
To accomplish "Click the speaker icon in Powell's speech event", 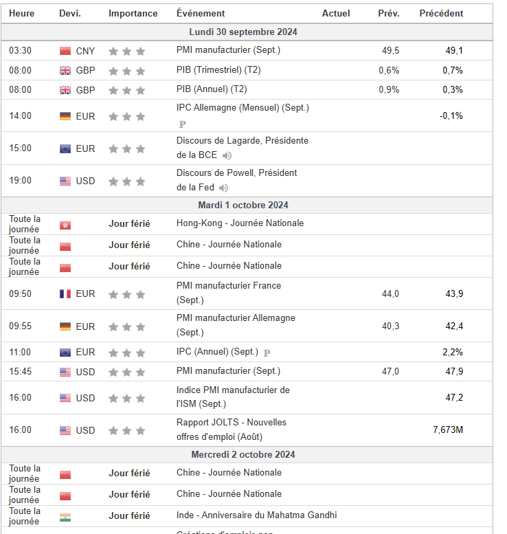I will 223,188.
